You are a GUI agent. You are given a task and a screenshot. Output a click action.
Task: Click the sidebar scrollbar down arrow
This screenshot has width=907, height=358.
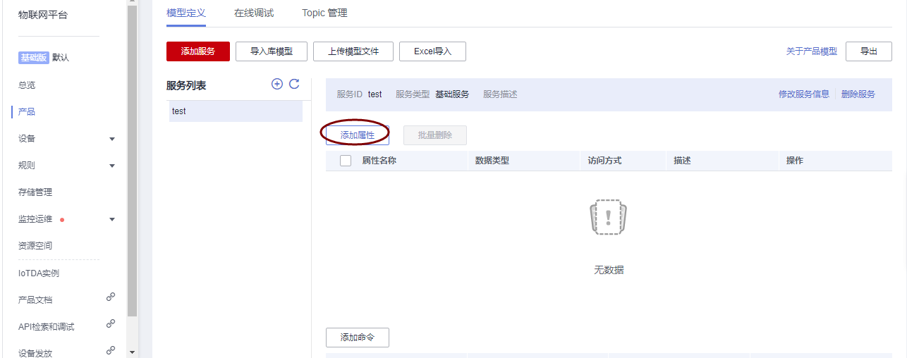click(132, 352)
